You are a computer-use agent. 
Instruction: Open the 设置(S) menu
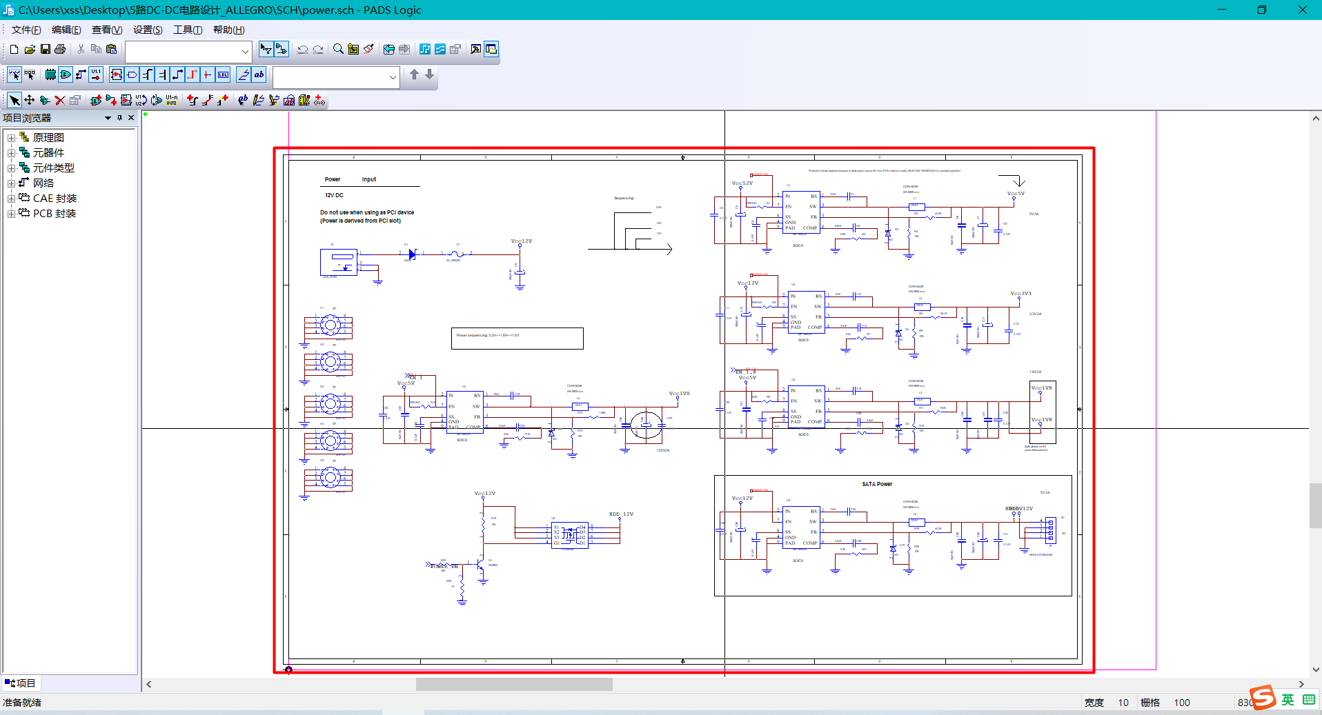click(x=148, y=30)
